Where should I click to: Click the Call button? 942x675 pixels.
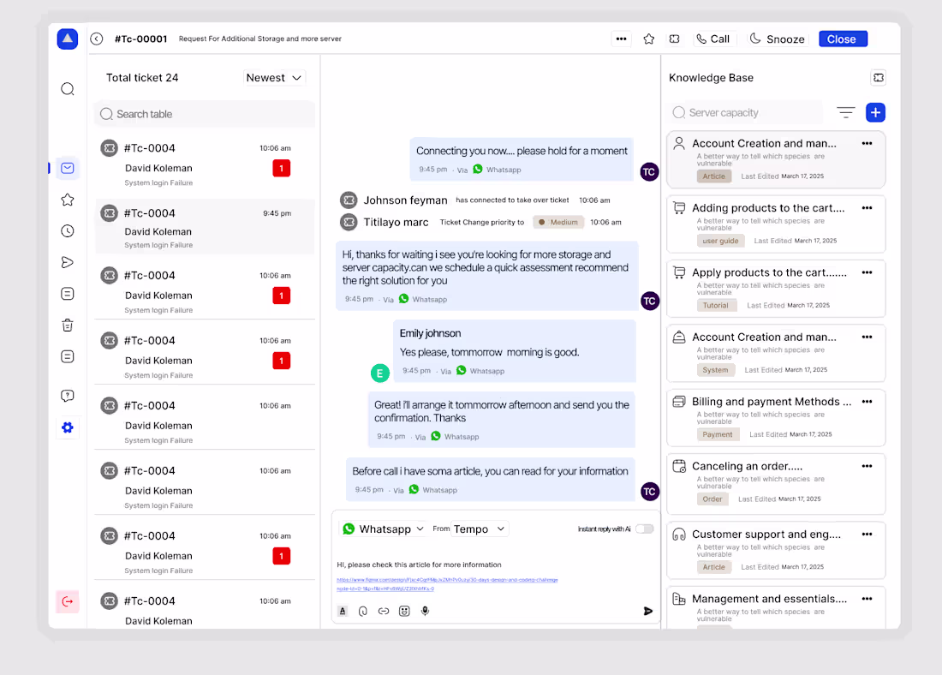pyautogui.click(x=713, y=39)
